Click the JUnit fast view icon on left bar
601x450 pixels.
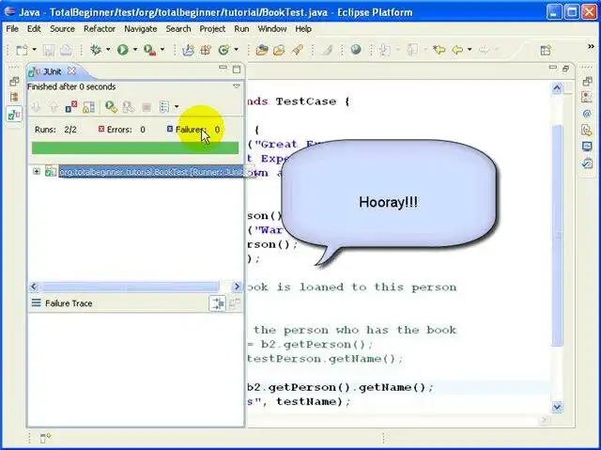pyautogui.click(x=14, y=115)
